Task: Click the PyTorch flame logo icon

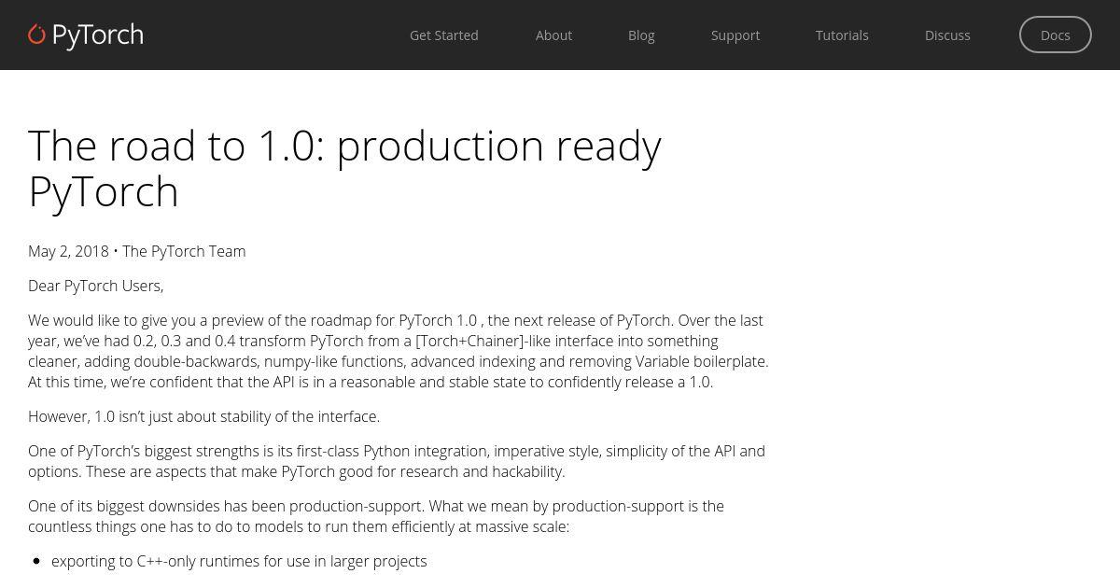Action: click(36, 35)
